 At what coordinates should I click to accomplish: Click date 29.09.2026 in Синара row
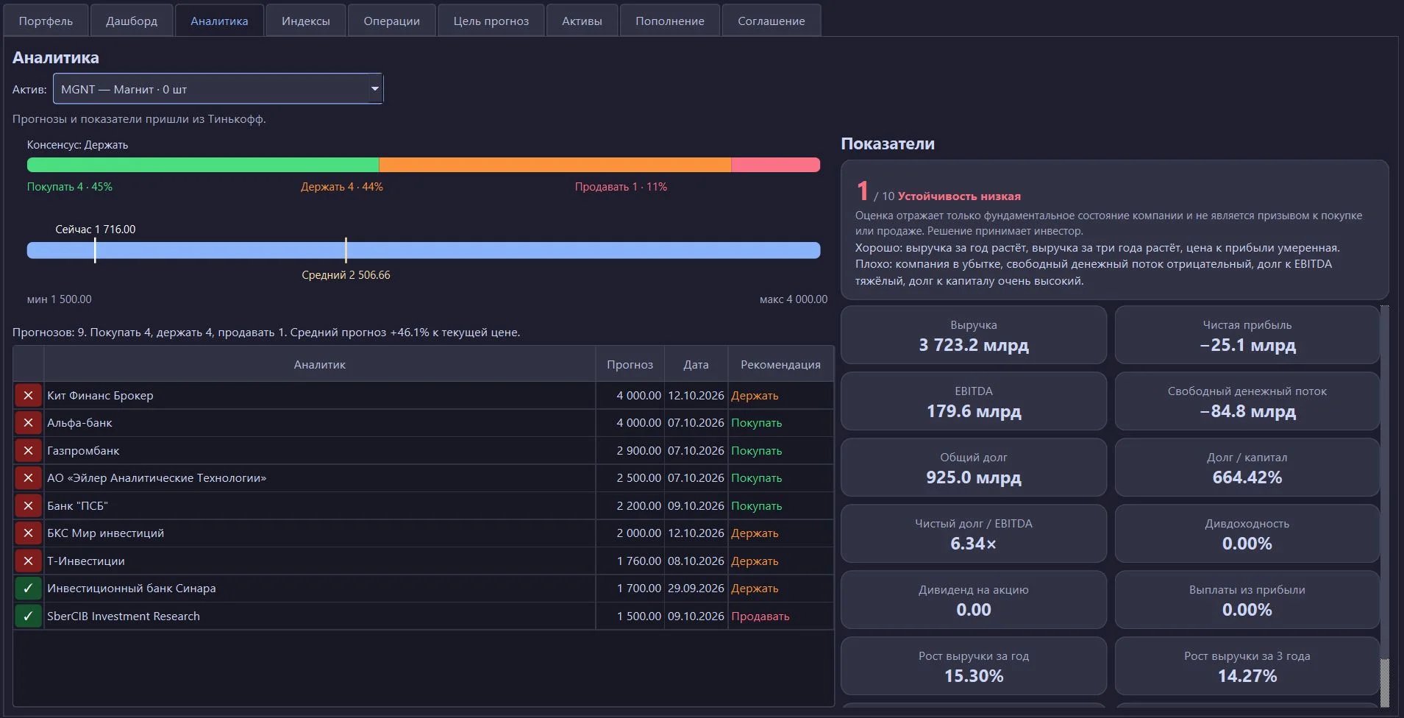696,589
